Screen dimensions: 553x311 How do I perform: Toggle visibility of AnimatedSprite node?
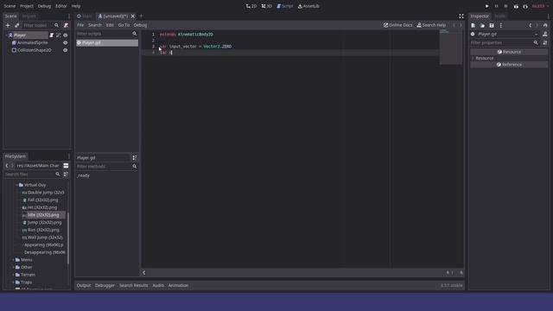click(66, 42)
